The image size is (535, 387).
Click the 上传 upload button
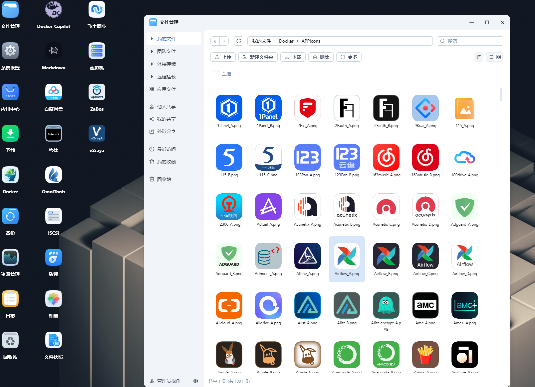click(223, 57)
